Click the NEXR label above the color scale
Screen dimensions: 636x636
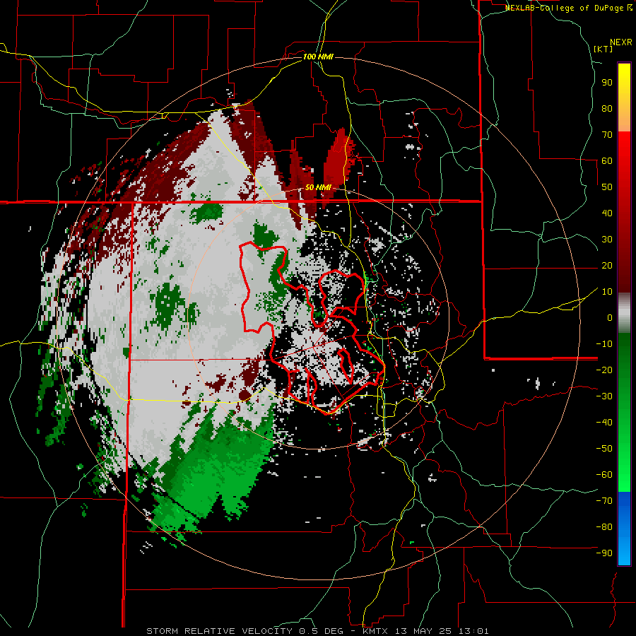621,42
